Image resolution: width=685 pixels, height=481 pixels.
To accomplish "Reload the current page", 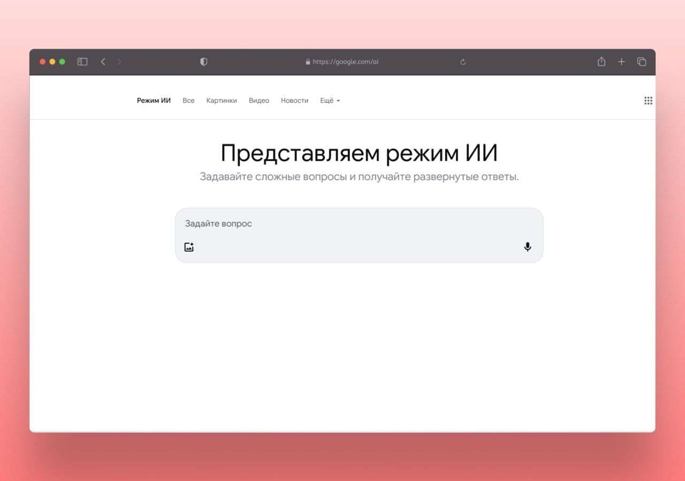I will (463, 62).
